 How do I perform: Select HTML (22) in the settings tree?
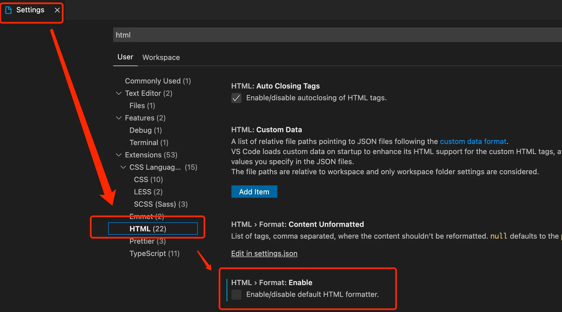[x=148, y=229]
